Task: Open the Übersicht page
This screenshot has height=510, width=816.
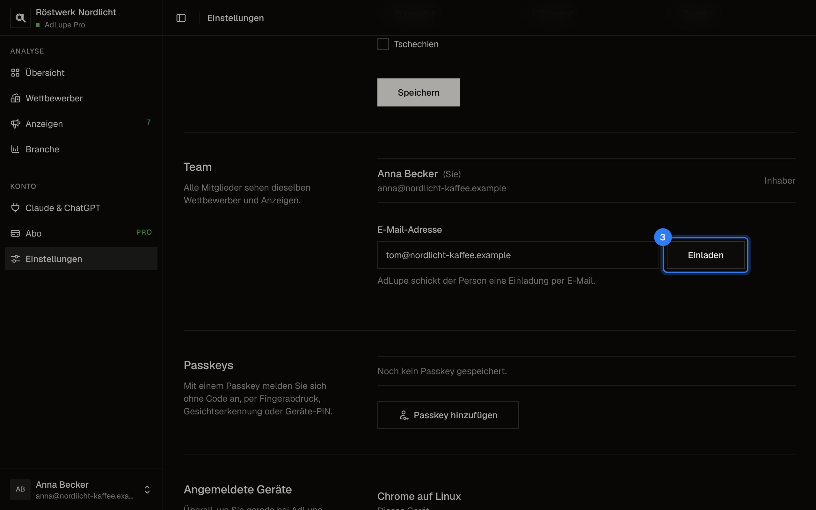Action: click(81, 73)
